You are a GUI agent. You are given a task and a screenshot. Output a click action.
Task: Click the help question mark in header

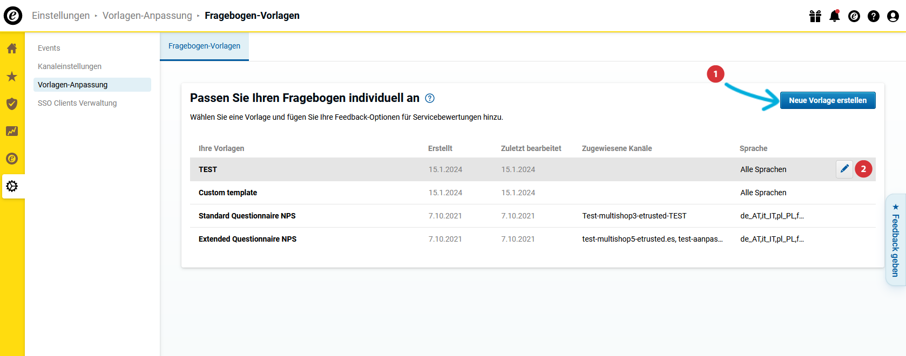pyautogui.click(x=873, y=16)
